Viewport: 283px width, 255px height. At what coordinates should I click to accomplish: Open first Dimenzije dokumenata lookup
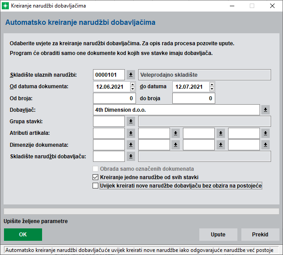(131, 145)
